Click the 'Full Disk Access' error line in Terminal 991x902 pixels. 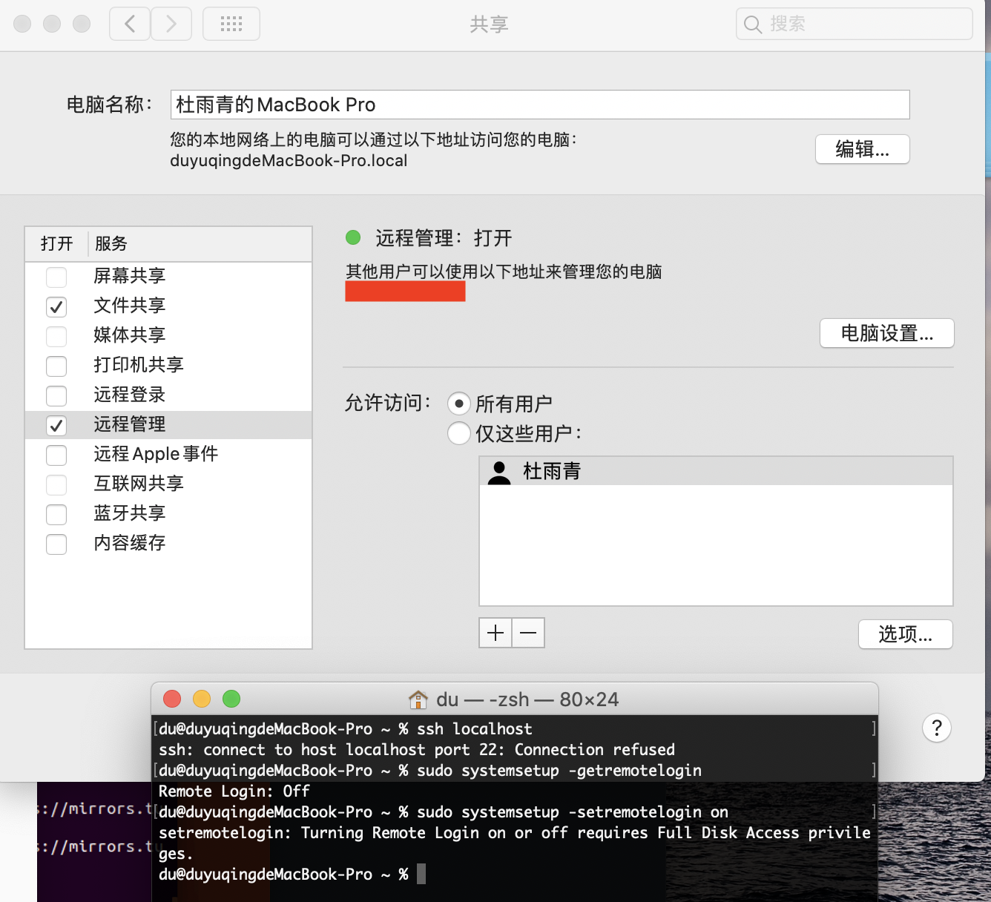coord(515,833)
